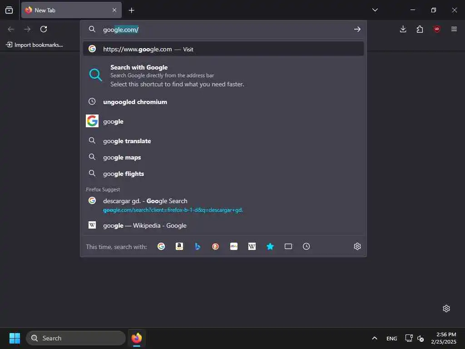Open search settings gear in dropdown
This screenshot has width=465, height=349.
pos(357,246)
